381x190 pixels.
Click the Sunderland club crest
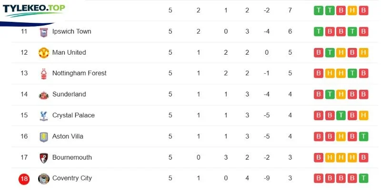[44, 95]
